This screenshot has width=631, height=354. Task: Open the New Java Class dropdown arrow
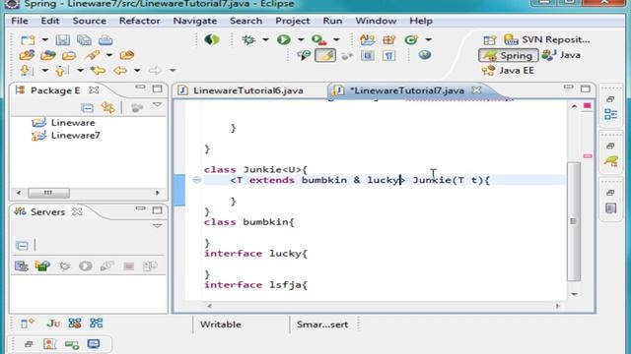428,39
